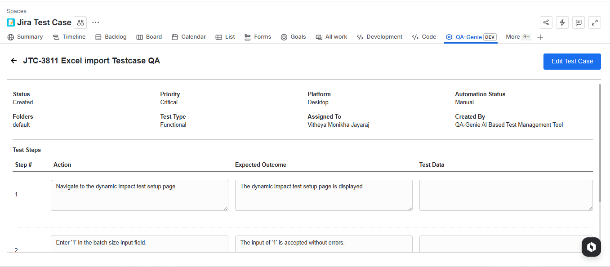
Task: Select the Timeline tab
Action: pos(69,37)
